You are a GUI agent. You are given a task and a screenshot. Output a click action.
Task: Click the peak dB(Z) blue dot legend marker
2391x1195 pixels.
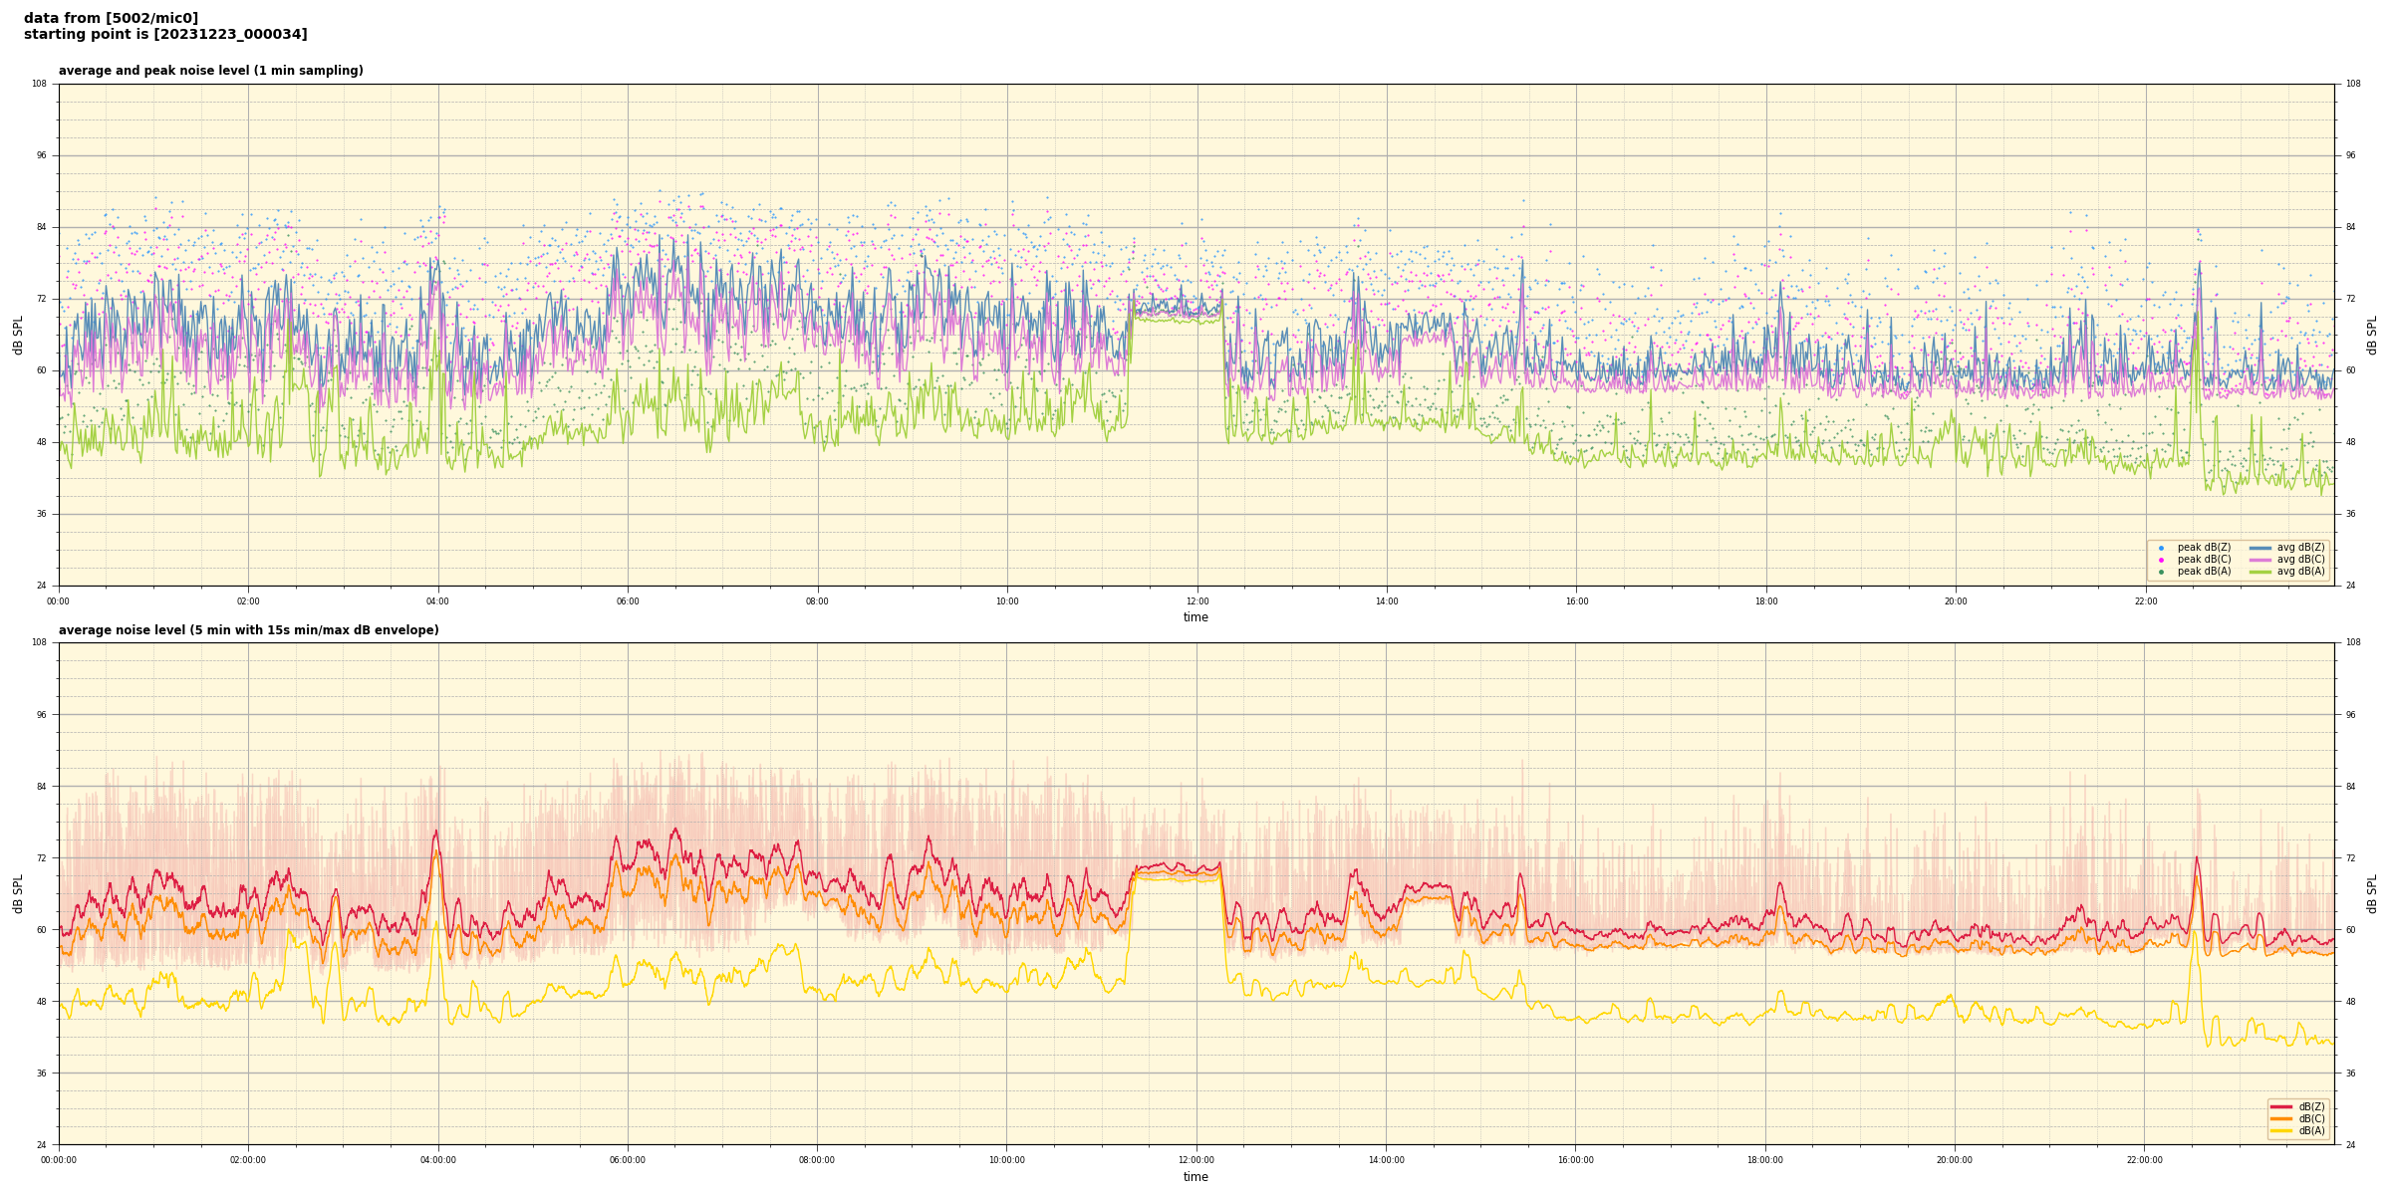2161,548
